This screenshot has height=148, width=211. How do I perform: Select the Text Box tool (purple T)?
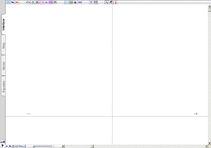(91, 2)
